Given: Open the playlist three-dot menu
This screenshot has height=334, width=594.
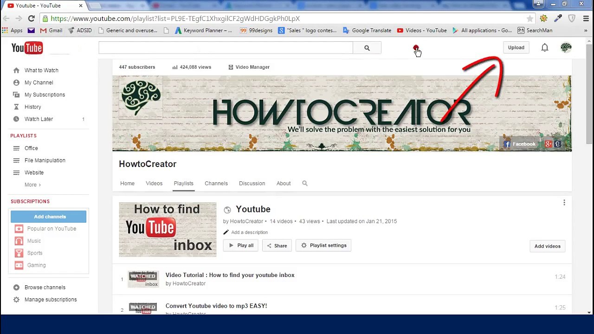Looking at the screenshot, I should [x=564, y=203].
